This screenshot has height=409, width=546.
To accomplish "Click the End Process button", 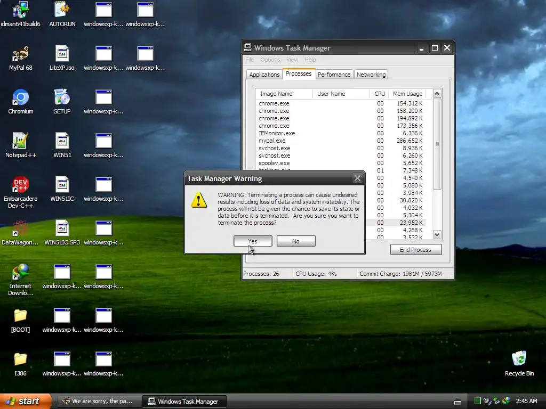I will click(x=416, y=250).
